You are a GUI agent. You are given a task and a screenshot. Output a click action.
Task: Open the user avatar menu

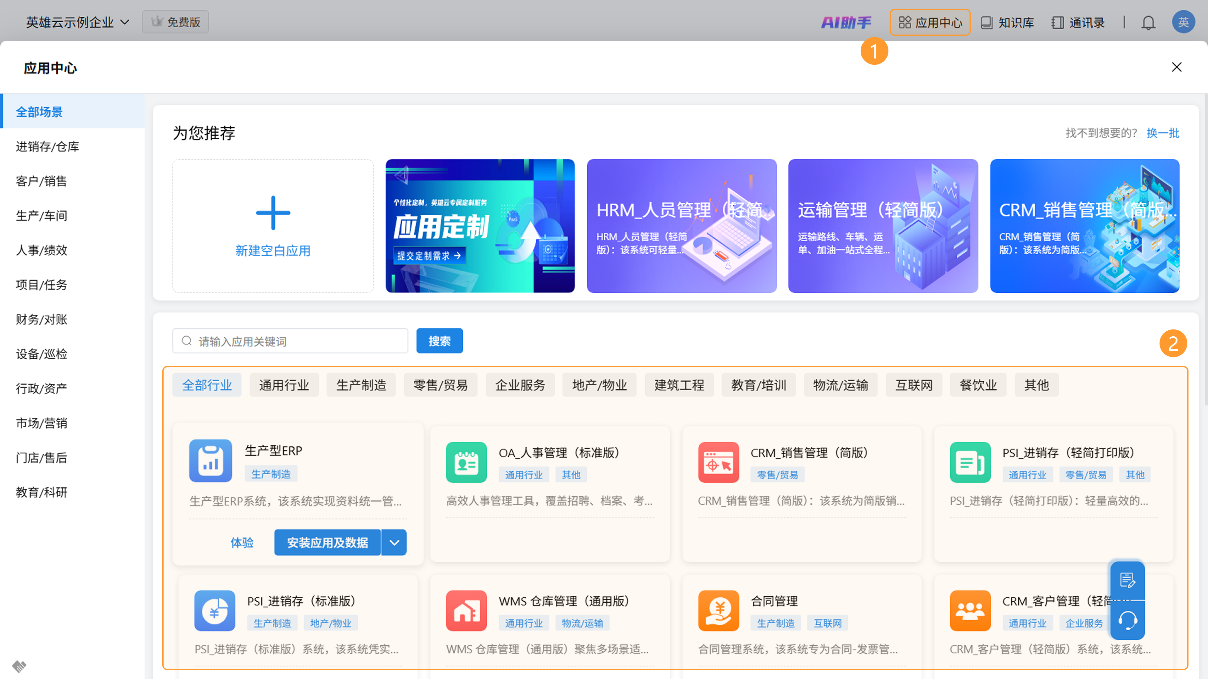1183,22
